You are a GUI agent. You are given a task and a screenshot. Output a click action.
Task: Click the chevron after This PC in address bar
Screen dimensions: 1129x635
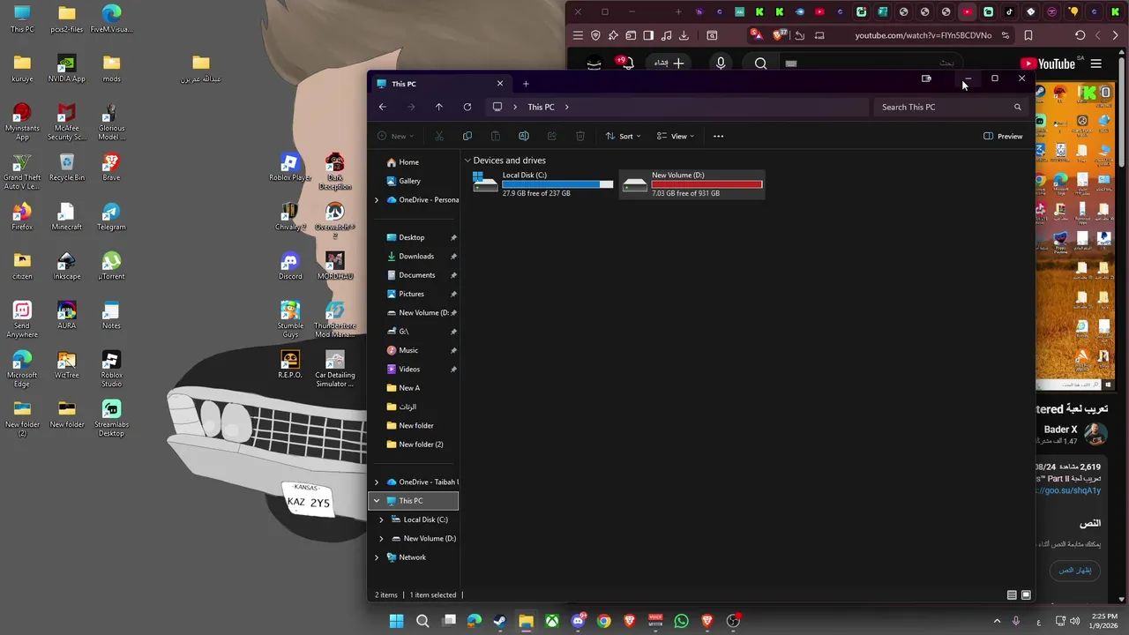566,107
